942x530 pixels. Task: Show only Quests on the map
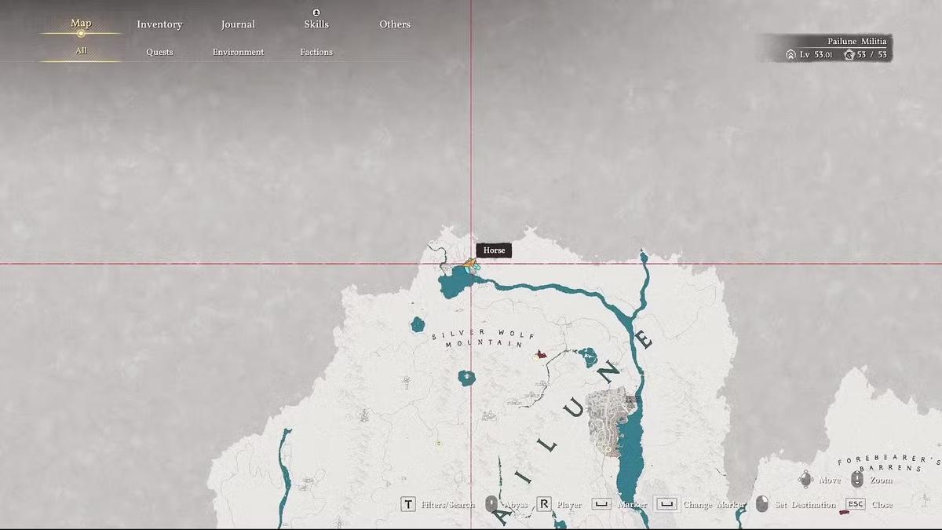click(159, 52)
